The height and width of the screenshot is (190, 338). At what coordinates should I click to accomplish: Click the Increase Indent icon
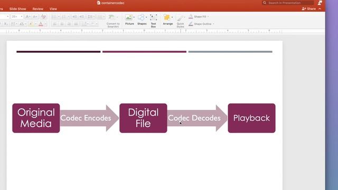click(x=82, y=16)
